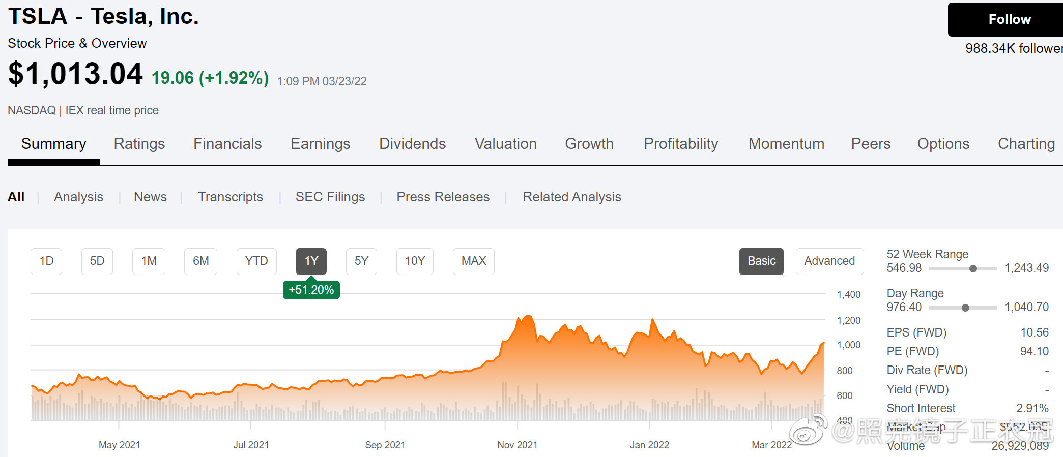Image resolution: width=1063 pixels, height=457 pixels.
Task: Click the Nov 2021 price peak on chart
Action: tap(529, 316)
